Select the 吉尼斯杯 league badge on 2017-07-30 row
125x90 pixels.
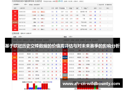(15, 22)
